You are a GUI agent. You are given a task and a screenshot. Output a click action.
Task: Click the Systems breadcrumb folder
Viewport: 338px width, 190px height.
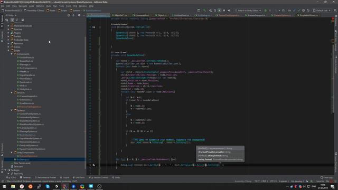coord(75,11)
